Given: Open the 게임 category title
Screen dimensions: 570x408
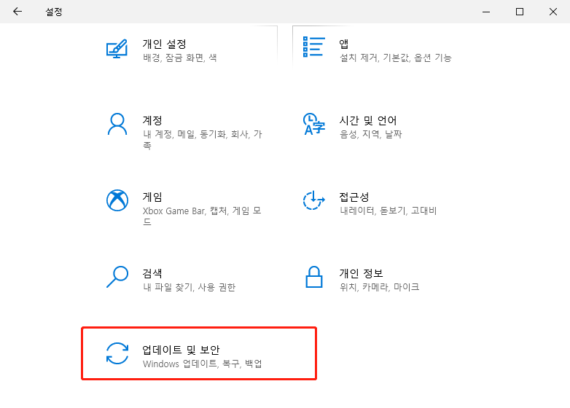Looking at the screenshot, I should click(x=152, y=197).
